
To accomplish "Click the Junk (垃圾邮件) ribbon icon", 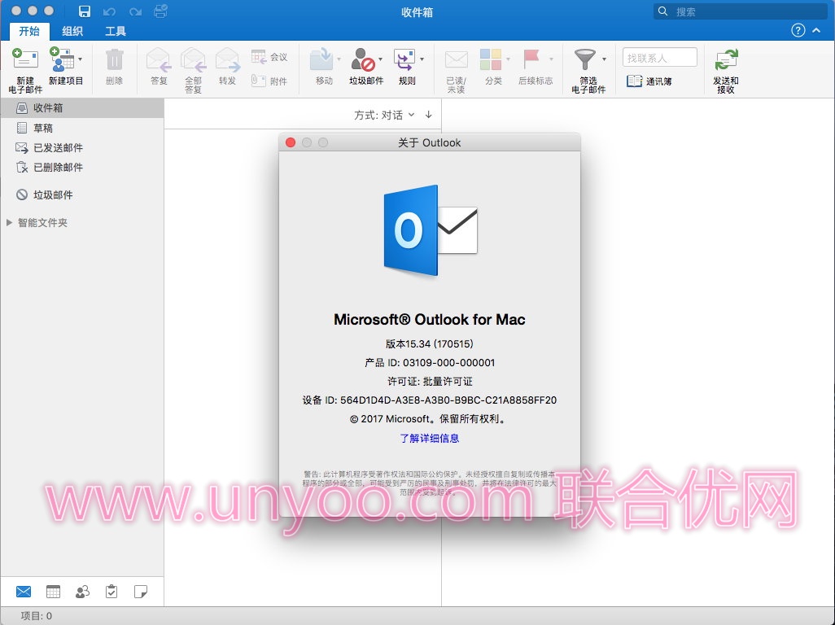I will click(363, 59).
